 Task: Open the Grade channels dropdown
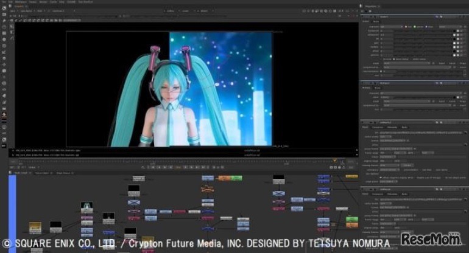click(x=392, y=27)
